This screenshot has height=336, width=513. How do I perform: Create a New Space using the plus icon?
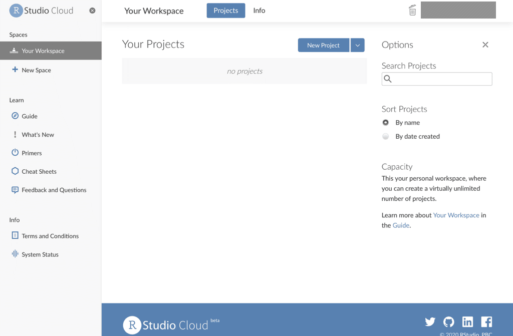click(36, 70)
